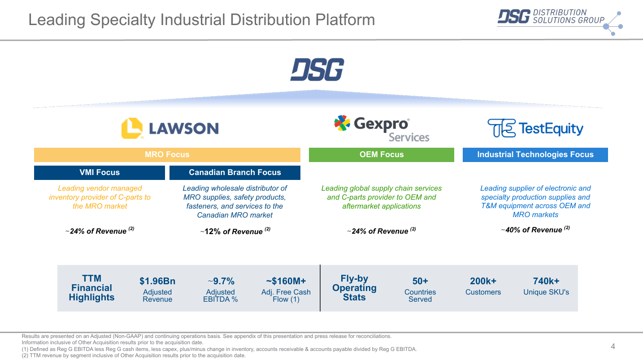The height and width of the screenshot is (359, 643).
Task: Click '~24% of Revenue' under OEM Focus
Action: [382, 231]
